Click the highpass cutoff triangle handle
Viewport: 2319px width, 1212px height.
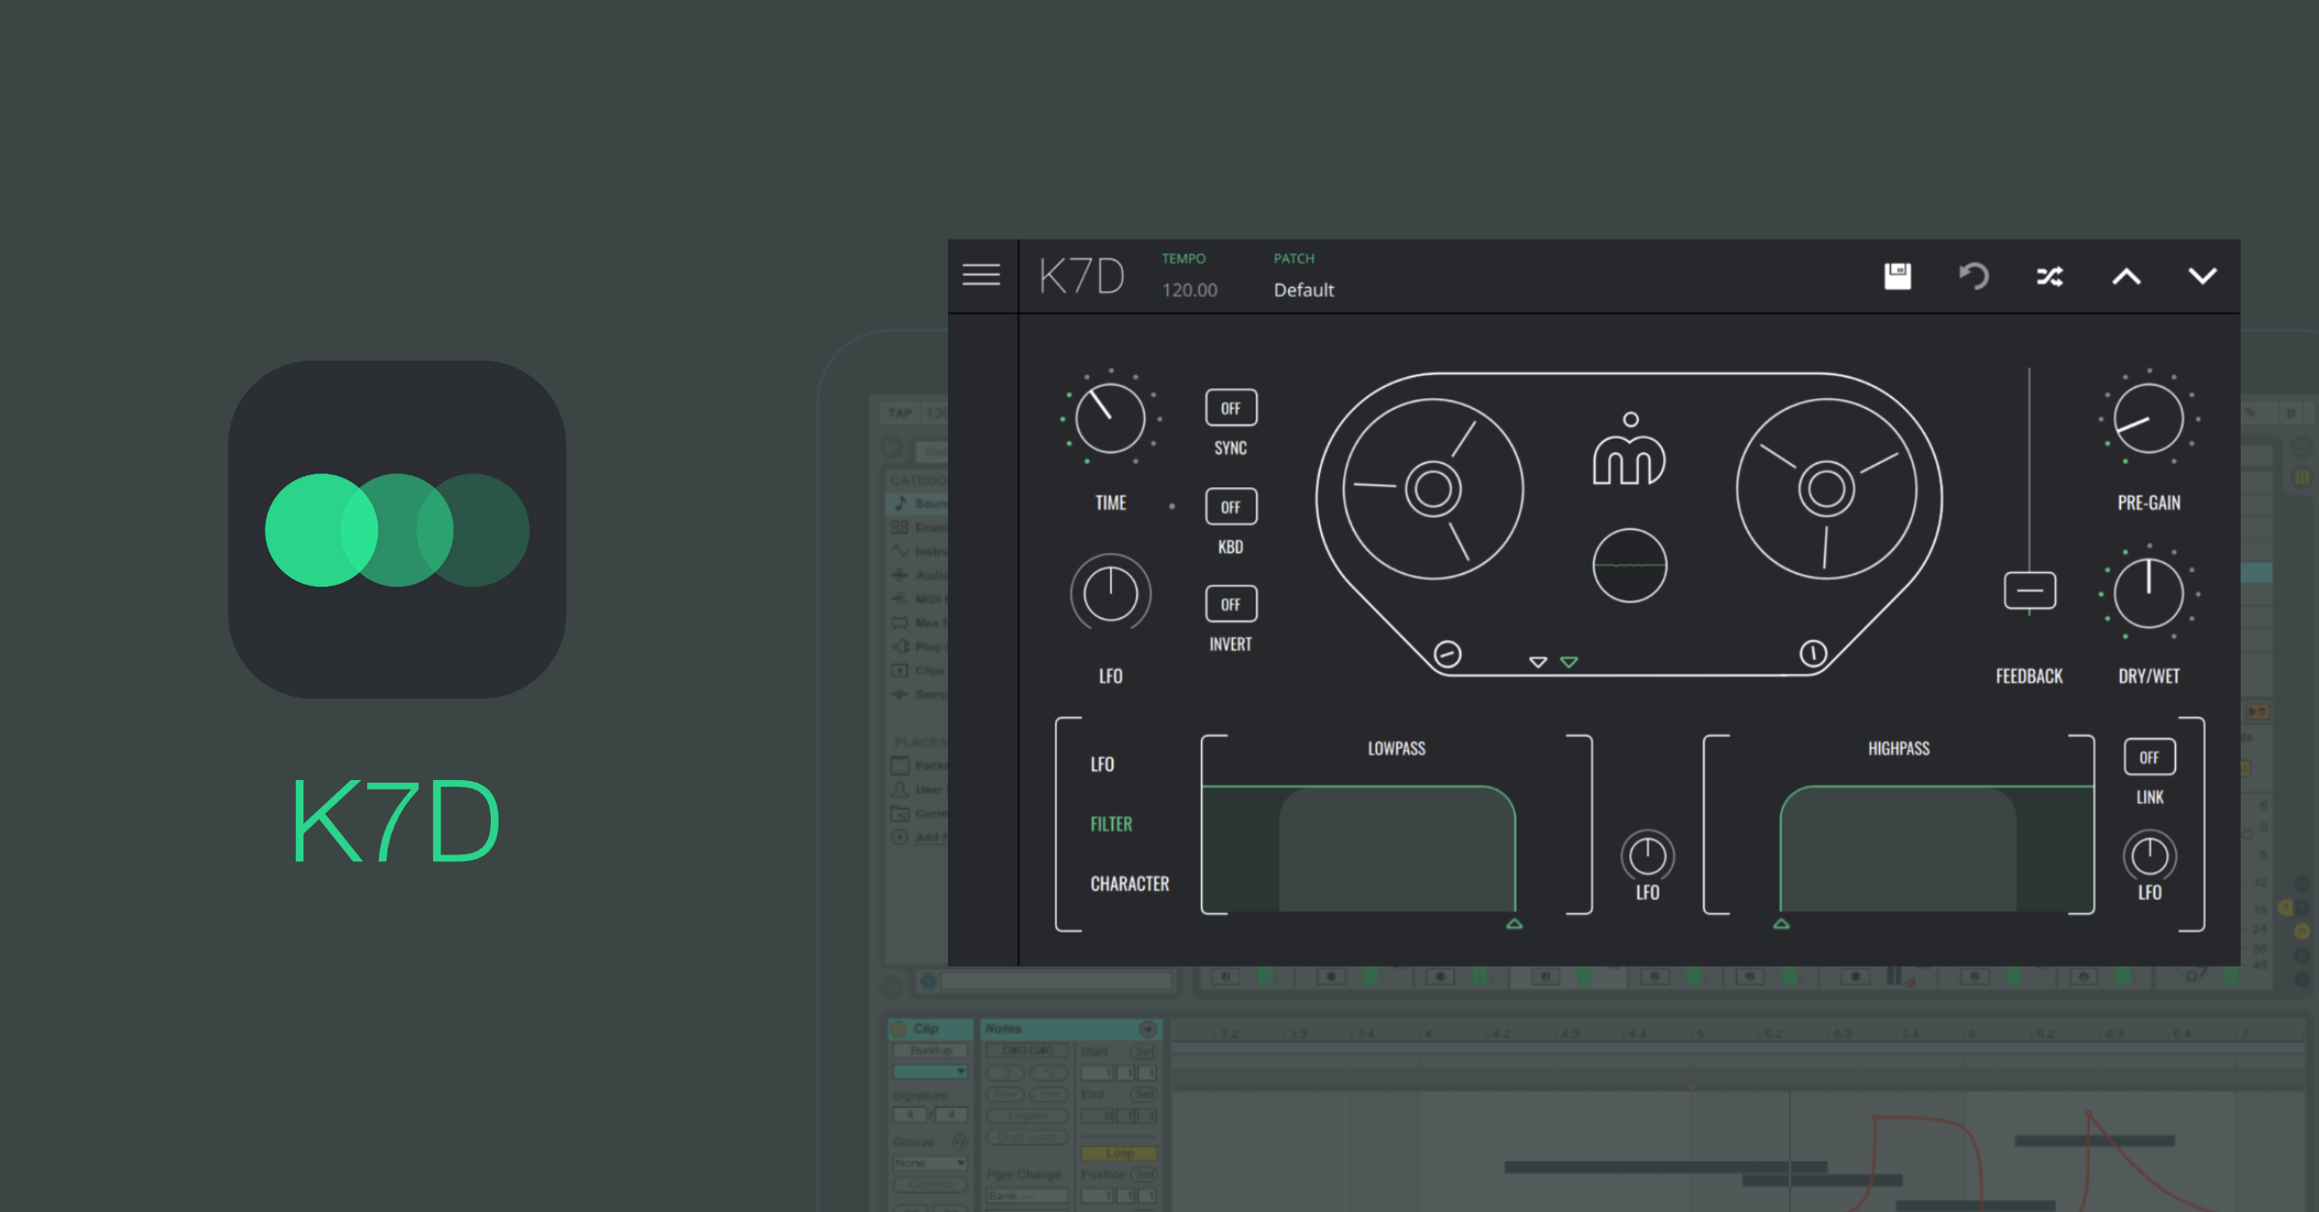pos(1782,924)
